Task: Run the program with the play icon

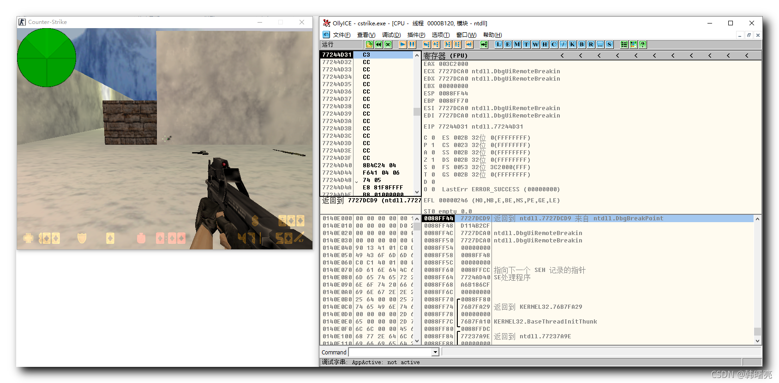Action: [402, 44]
